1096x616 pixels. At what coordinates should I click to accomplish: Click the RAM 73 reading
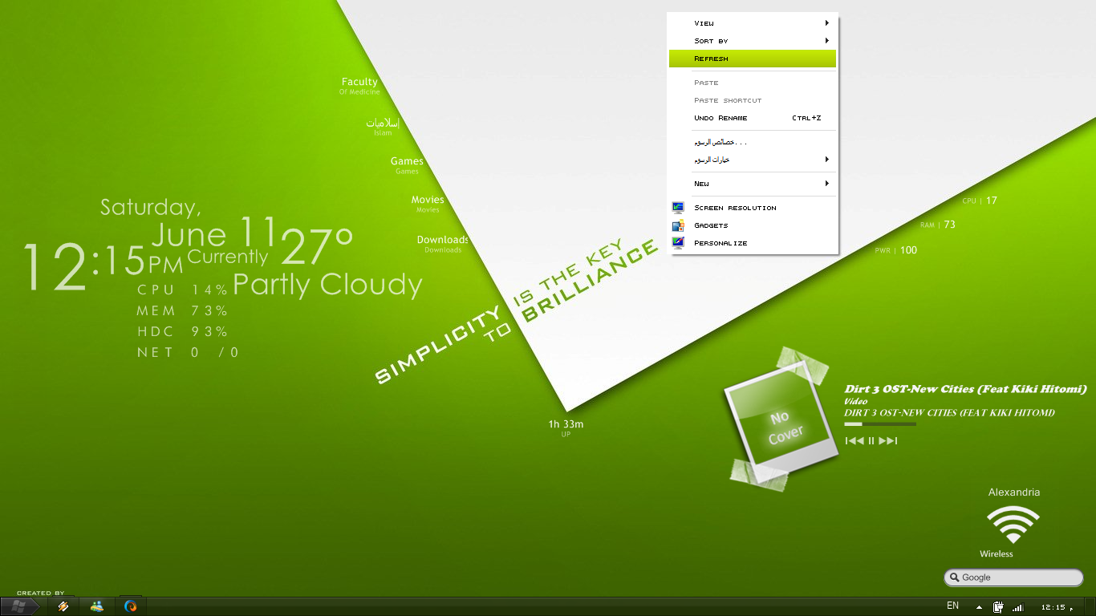pos(938,225)
